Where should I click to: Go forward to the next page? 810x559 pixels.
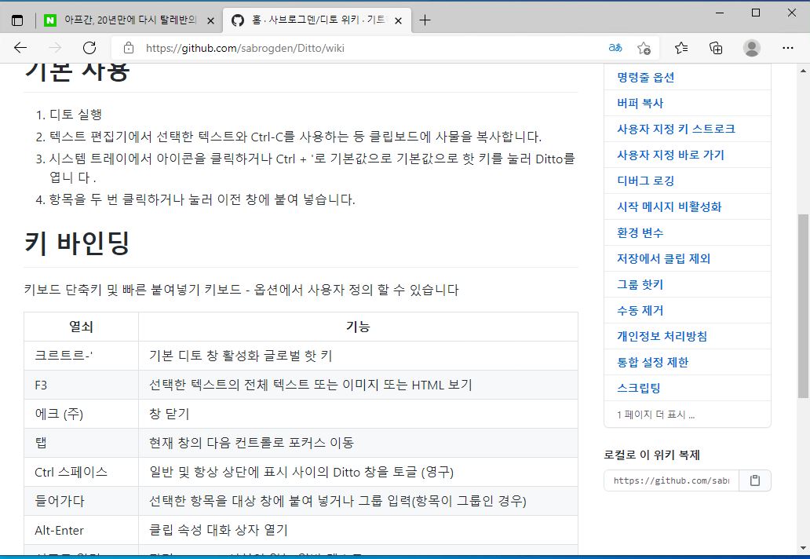(55, 48)
